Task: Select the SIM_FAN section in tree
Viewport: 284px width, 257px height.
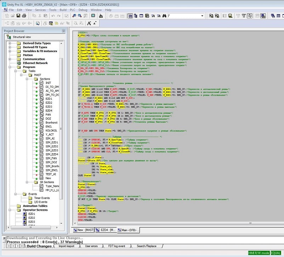Action: (51, 158)
